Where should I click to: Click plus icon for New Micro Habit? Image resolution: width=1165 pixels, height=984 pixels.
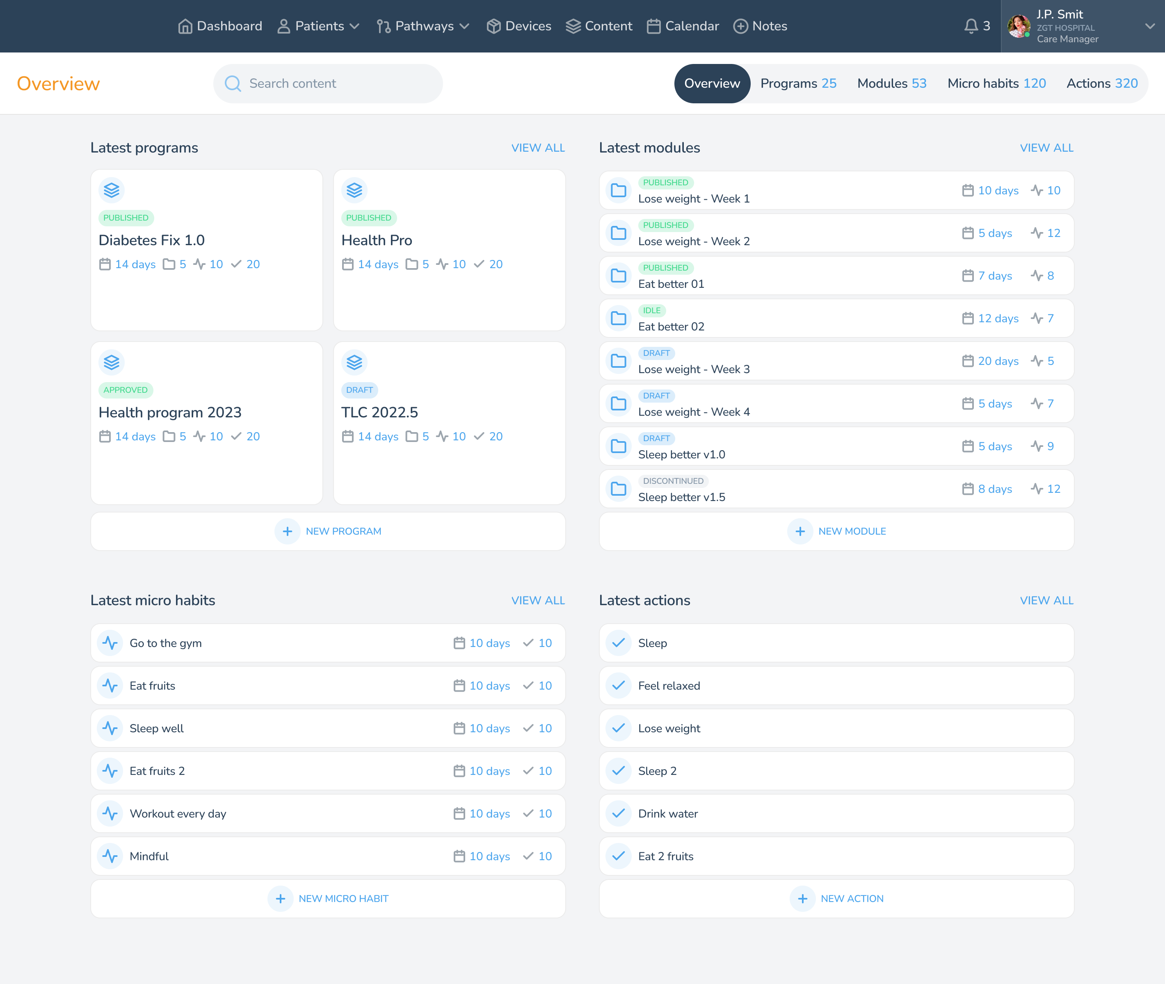click(x=280, y=899)
